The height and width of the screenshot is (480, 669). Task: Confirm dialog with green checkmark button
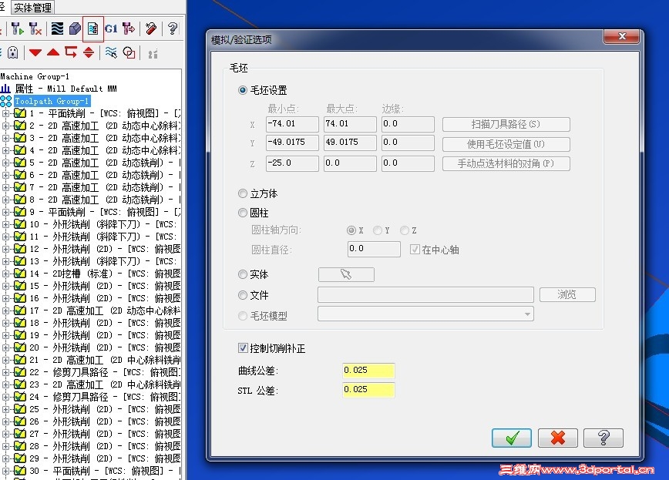tap(511, 438)
